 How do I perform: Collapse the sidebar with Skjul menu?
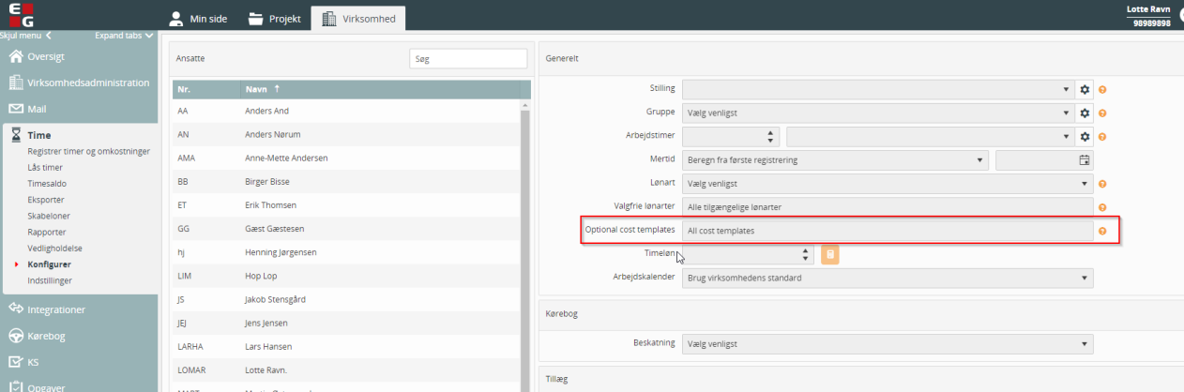pos(24,36)
